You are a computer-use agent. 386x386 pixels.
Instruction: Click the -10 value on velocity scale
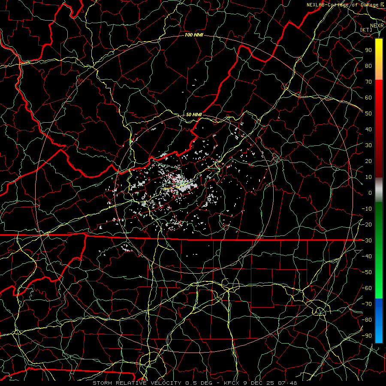pyautogui.click(x=367, y=209)
